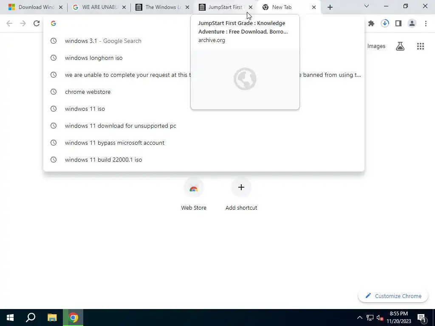Open the Windows Start menu
Screen dimensions: 435x326
(10, 318)
